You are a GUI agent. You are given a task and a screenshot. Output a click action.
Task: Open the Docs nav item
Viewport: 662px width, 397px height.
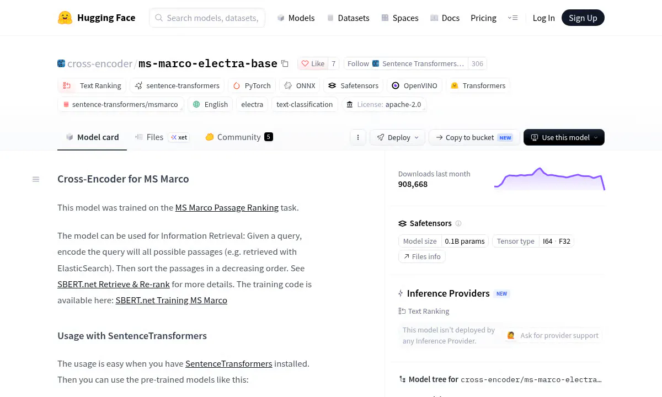445,18
